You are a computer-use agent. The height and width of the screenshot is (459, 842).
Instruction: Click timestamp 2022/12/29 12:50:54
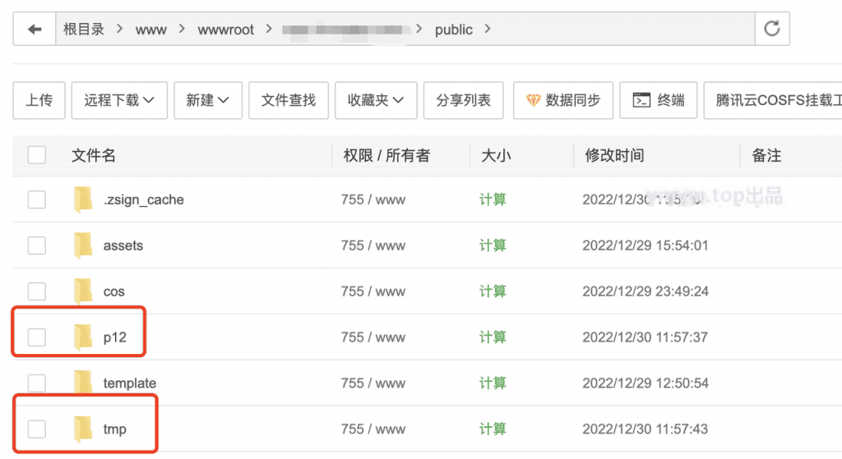(x=645, y=383)
